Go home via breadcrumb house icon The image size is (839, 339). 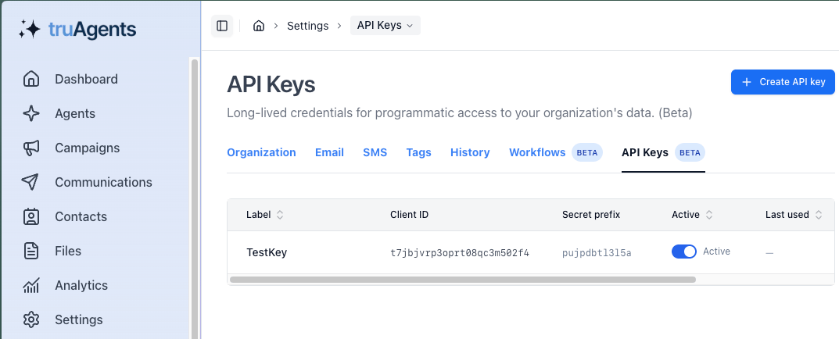point(259,26)
